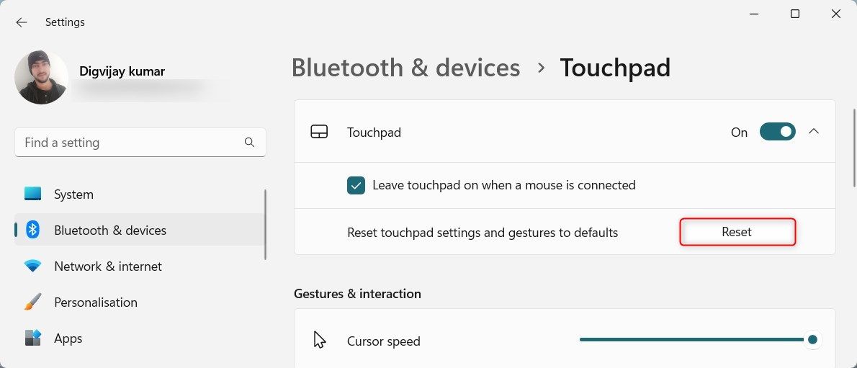857x368 pixels.
Task: Uncheck Leave touchpad on when mouse connected
Action: click(x=356, y=185)
